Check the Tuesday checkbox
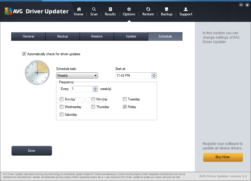 [125, 99]
